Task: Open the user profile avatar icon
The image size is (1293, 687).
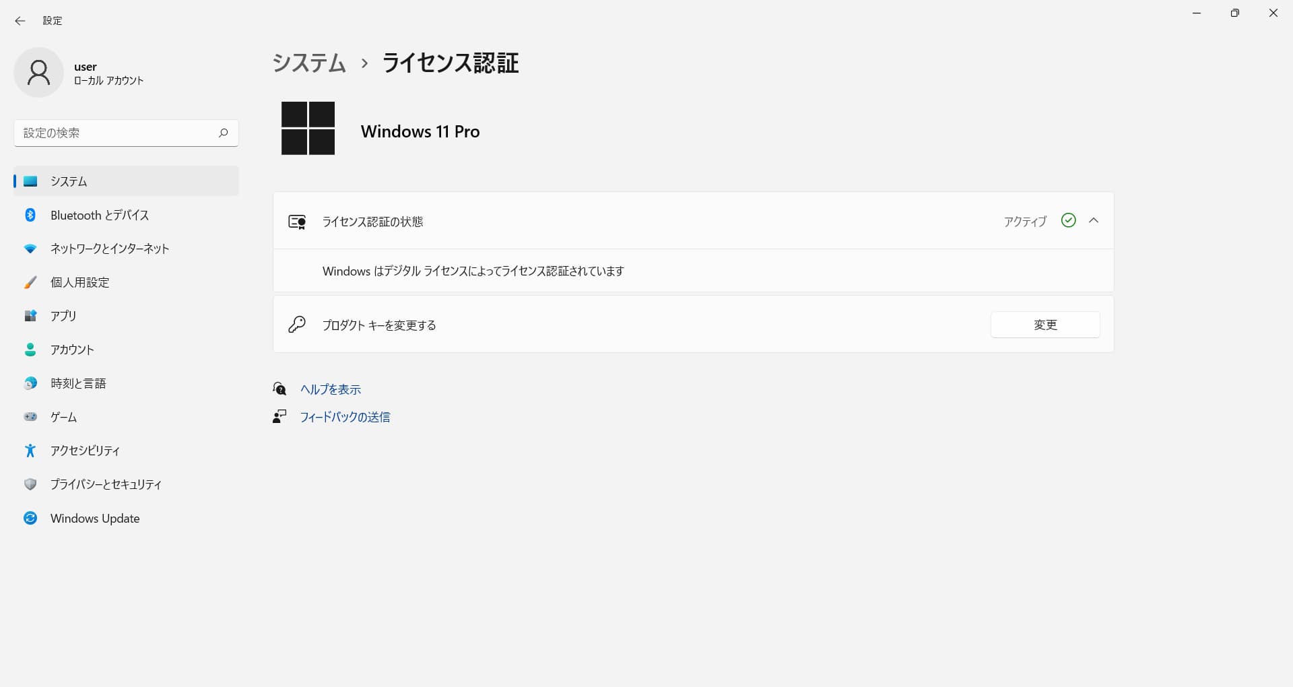Action: pyautogui.click(x=38, y=72)
